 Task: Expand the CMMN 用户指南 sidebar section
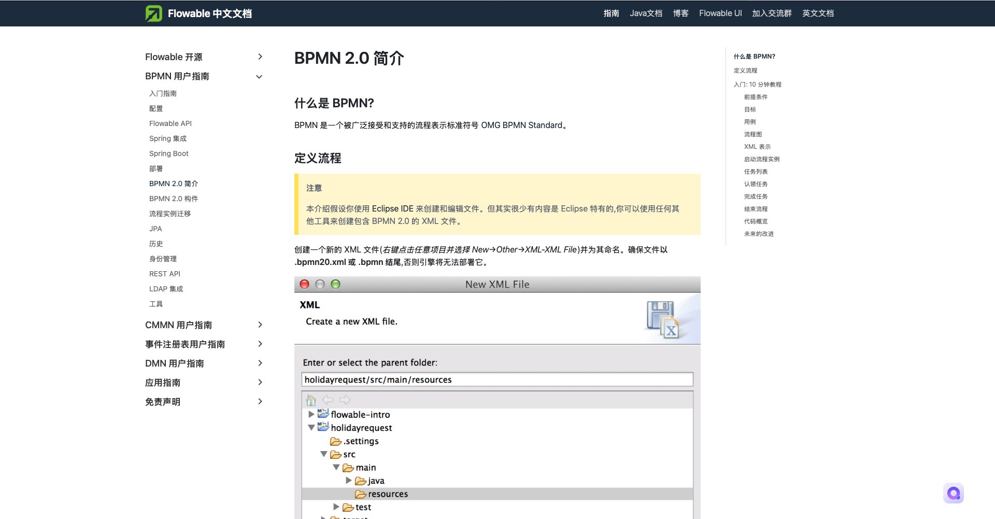(260, 325)
